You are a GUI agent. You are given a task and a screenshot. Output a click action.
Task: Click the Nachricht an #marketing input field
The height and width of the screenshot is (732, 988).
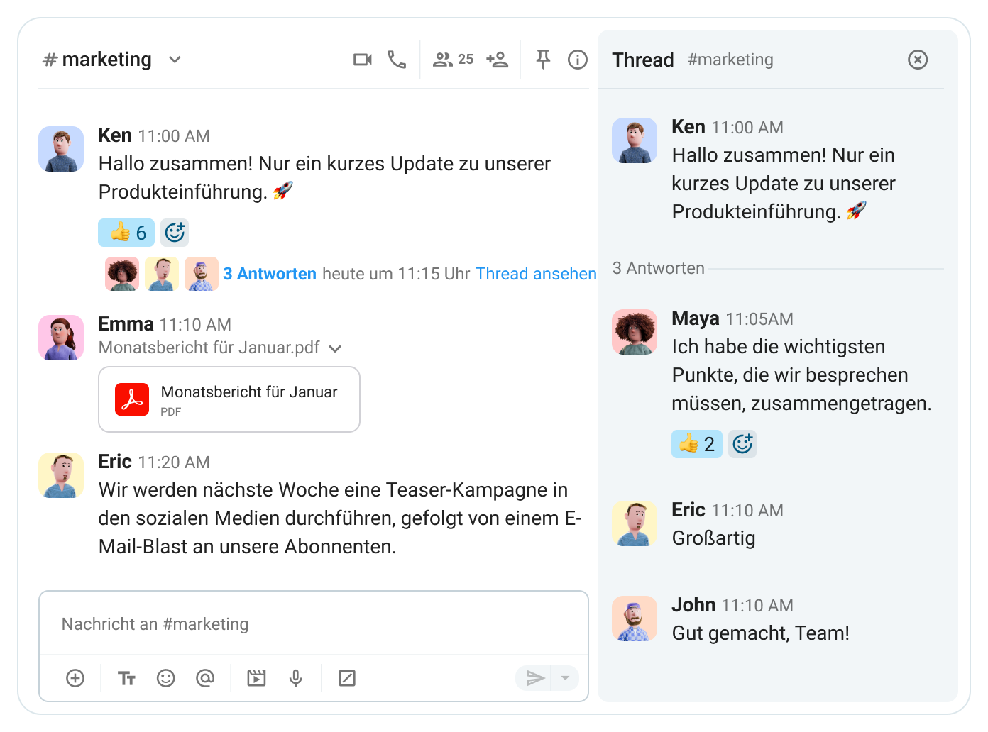click(x=314, y=624)
